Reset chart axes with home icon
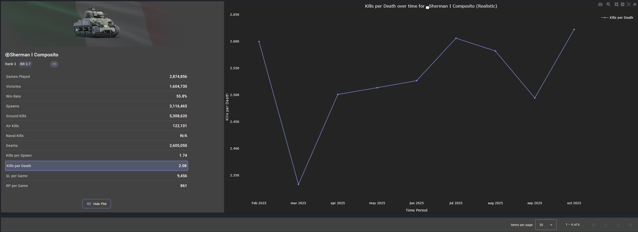The image size is (638, 232). 634,4
